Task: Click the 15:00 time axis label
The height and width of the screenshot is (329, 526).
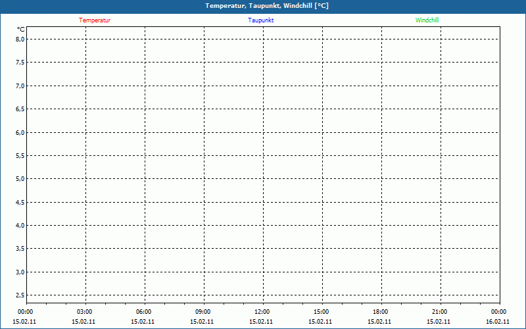Action: [321, 312]
